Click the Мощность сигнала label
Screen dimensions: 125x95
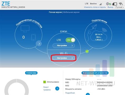coord(73,89)
